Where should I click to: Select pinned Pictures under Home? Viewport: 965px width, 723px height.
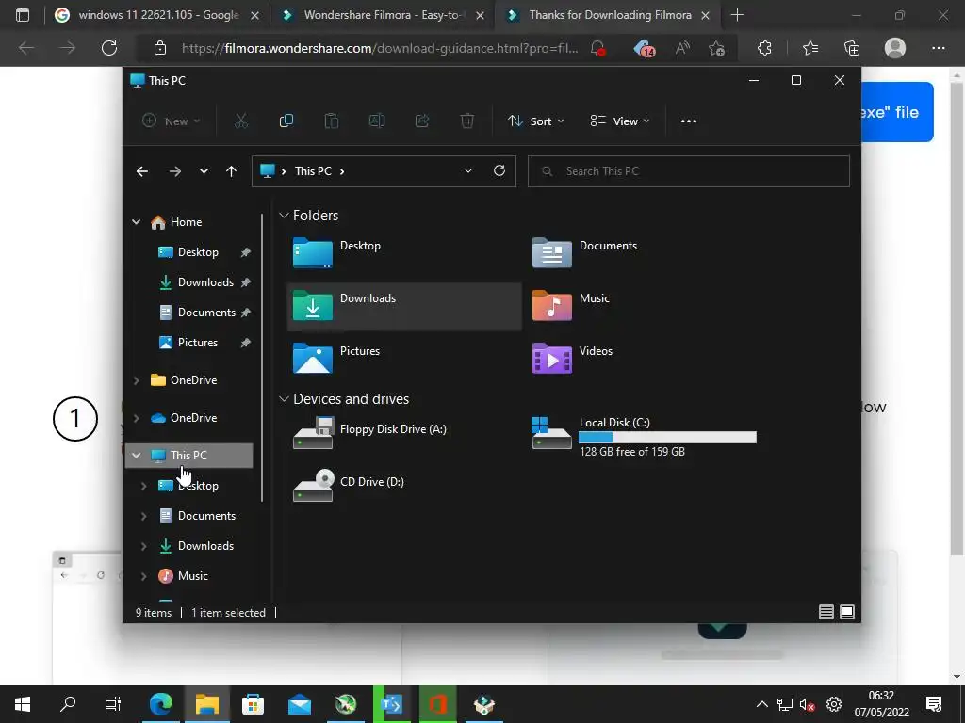point(198,343)
